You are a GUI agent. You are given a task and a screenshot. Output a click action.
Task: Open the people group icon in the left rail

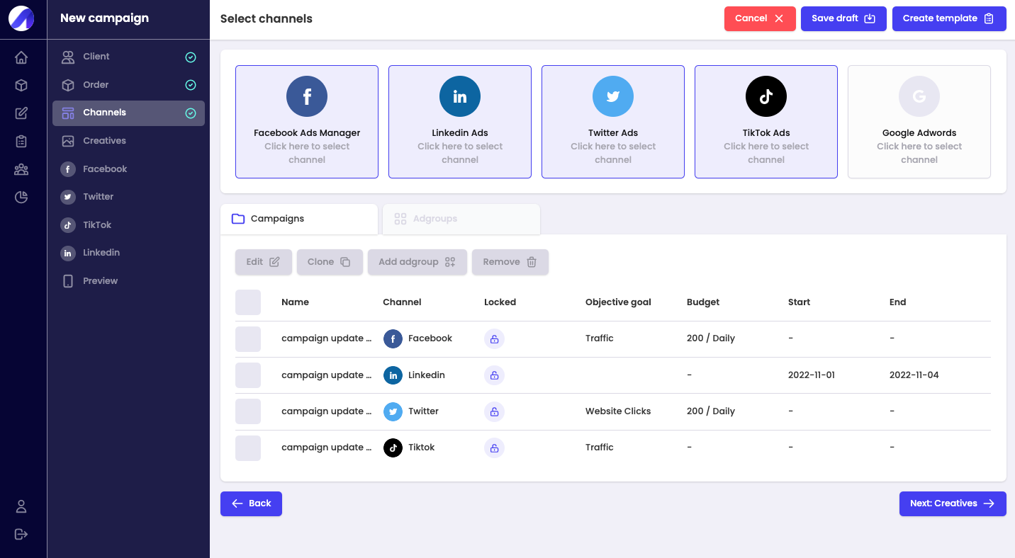click(x=21, y=169)
